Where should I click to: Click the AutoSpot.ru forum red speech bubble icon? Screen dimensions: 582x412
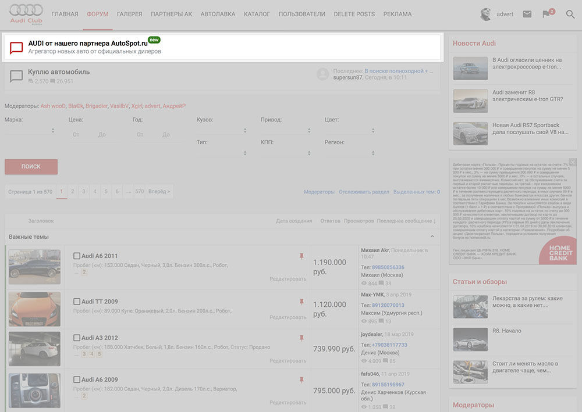pos(16,48)
